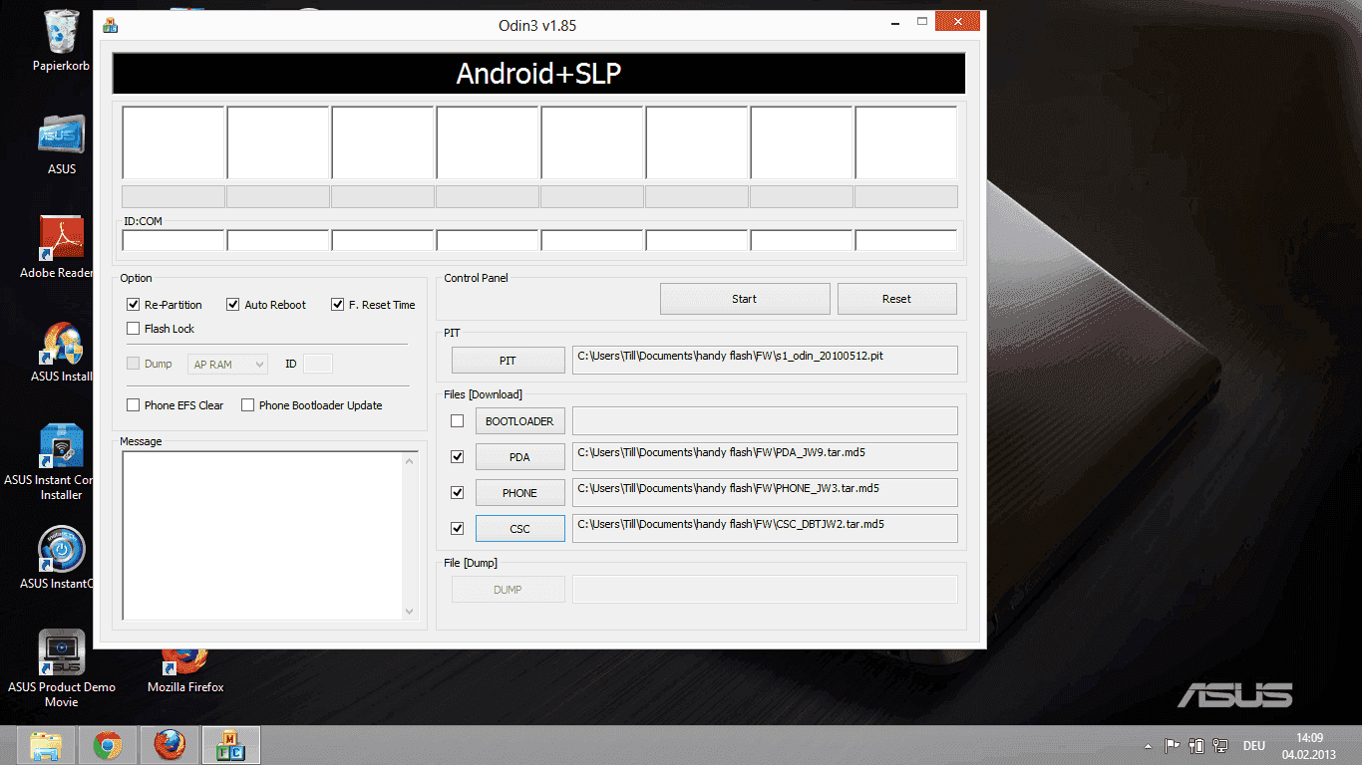This screenshot has height=765, width=1362.
Task: Click the PDA_JW9.tar.md5 path field
Action: pos(765,456)
